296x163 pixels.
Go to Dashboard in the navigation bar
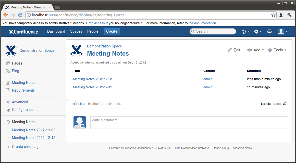pyautogui.click(x=56, y=31)
